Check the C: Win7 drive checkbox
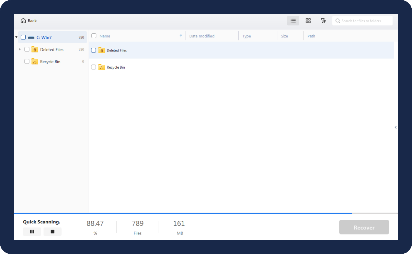The width and height of the screenshot is (412, 254). pos(23,37)
